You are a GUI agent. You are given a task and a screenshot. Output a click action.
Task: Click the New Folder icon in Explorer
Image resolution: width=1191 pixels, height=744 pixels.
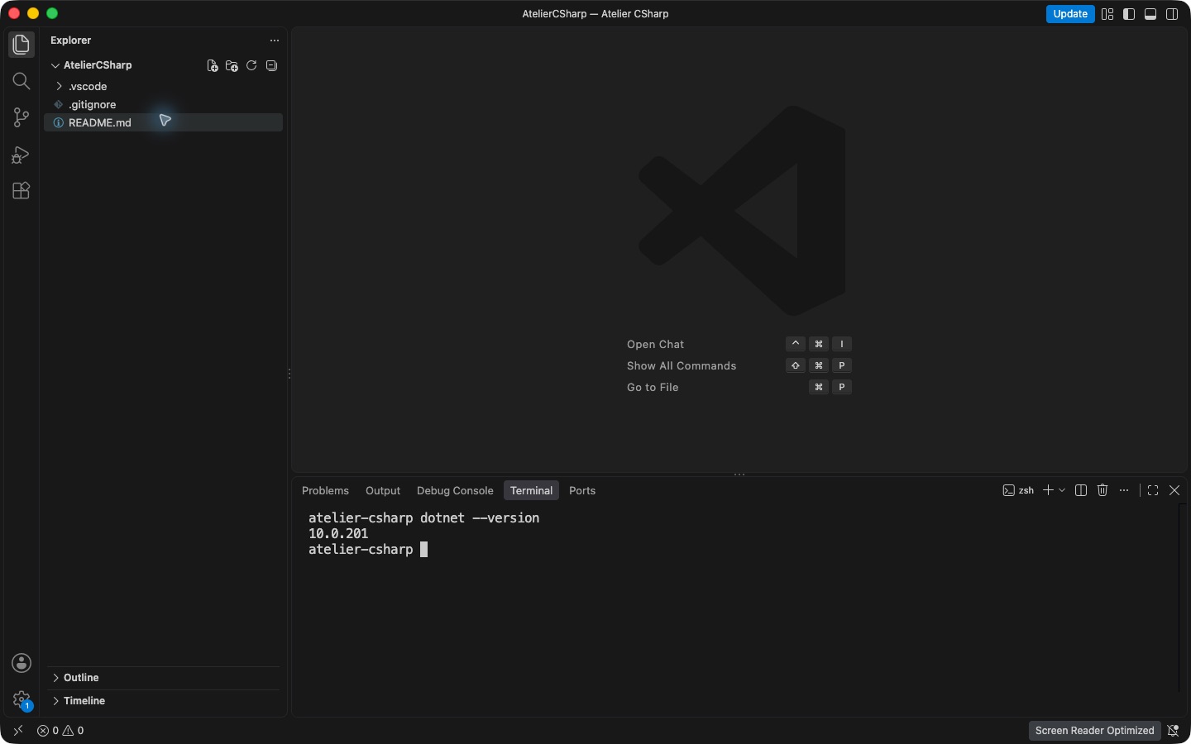pos(232,65)
